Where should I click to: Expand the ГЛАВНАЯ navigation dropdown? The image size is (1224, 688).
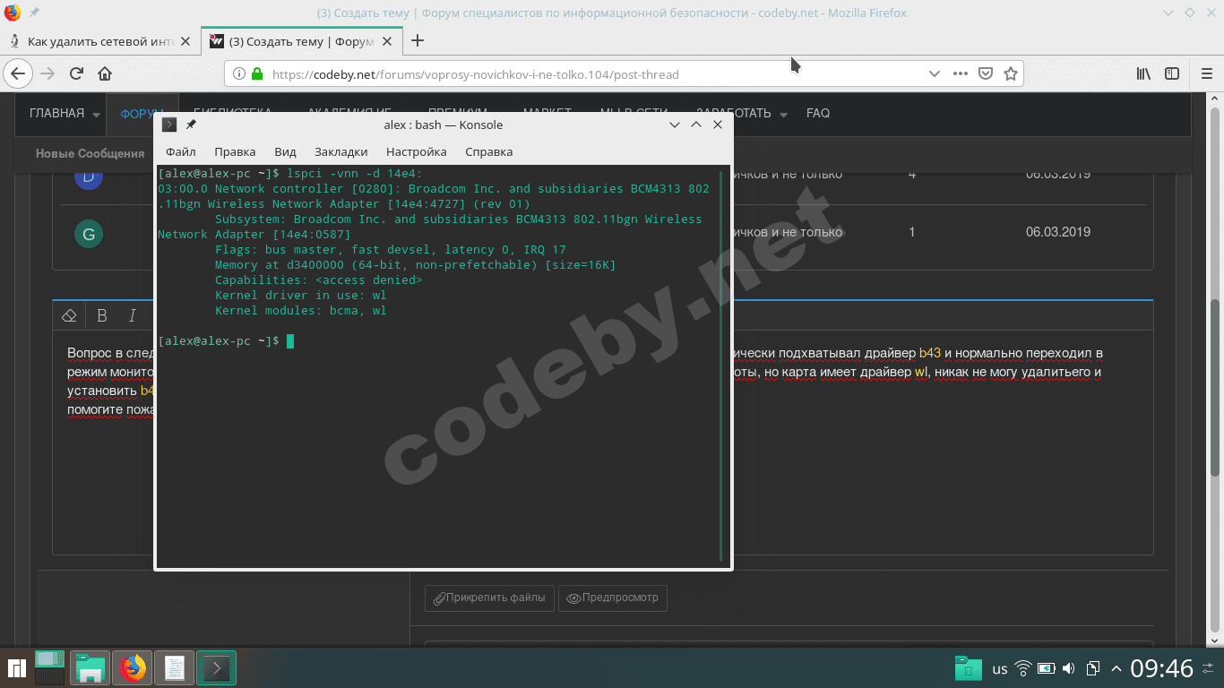pos(93,114)
